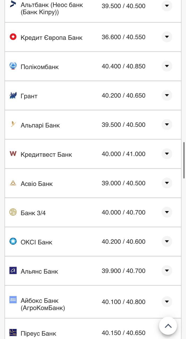Image resolution: width=186 pixels, height=339 pixels.
Task: Expand the Альянс Банк rate details
Action: pyautogui.click(x=167, y=271)
